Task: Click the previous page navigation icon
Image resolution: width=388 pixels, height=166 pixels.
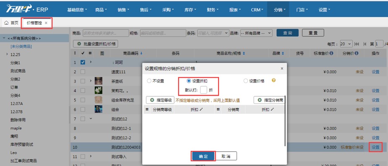Action: pyautogui.click(x=365, y=44)
